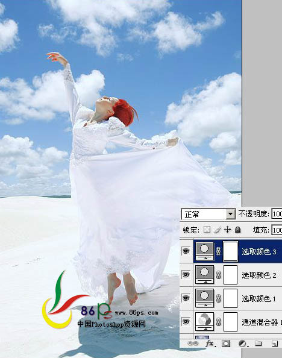Toggle the lock image pixels brush icon

pyautogui.click(x=218, y=230)
